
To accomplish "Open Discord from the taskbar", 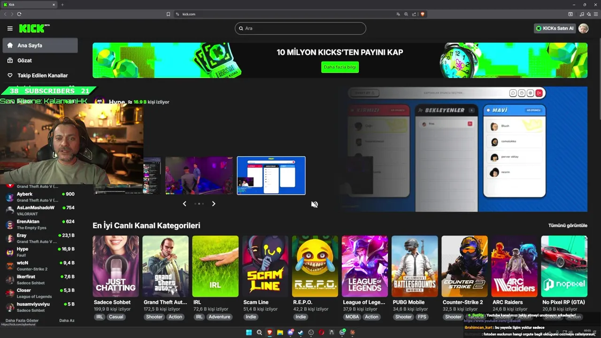I will coord(290,332).
